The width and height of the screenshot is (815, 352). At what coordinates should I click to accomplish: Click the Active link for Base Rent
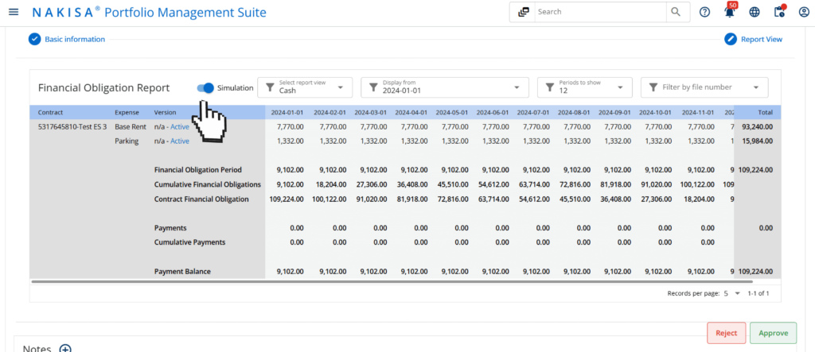(180, 126)
